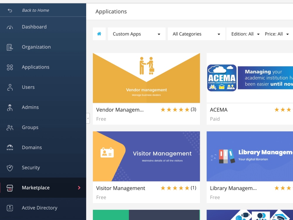Screen dimensions: 293x220
Task: Click the Paid label under ACEMA
Action: (x=215, y=119)
